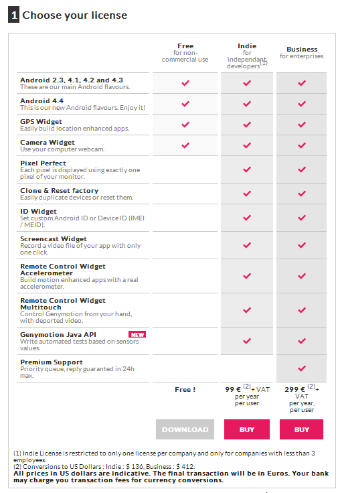Click the Business checkmark for Clone & Reset factory
338x493 pixels.
tap(302, 194)
